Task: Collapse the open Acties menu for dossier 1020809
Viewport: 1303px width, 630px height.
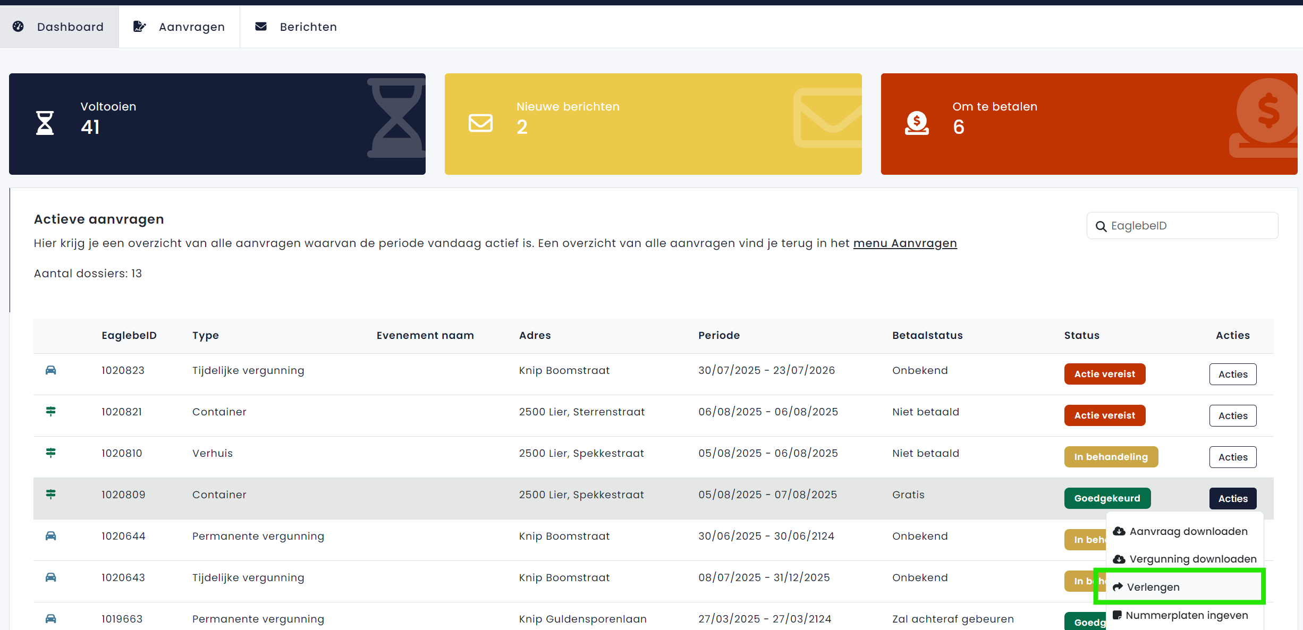Action: [1232, 498]
